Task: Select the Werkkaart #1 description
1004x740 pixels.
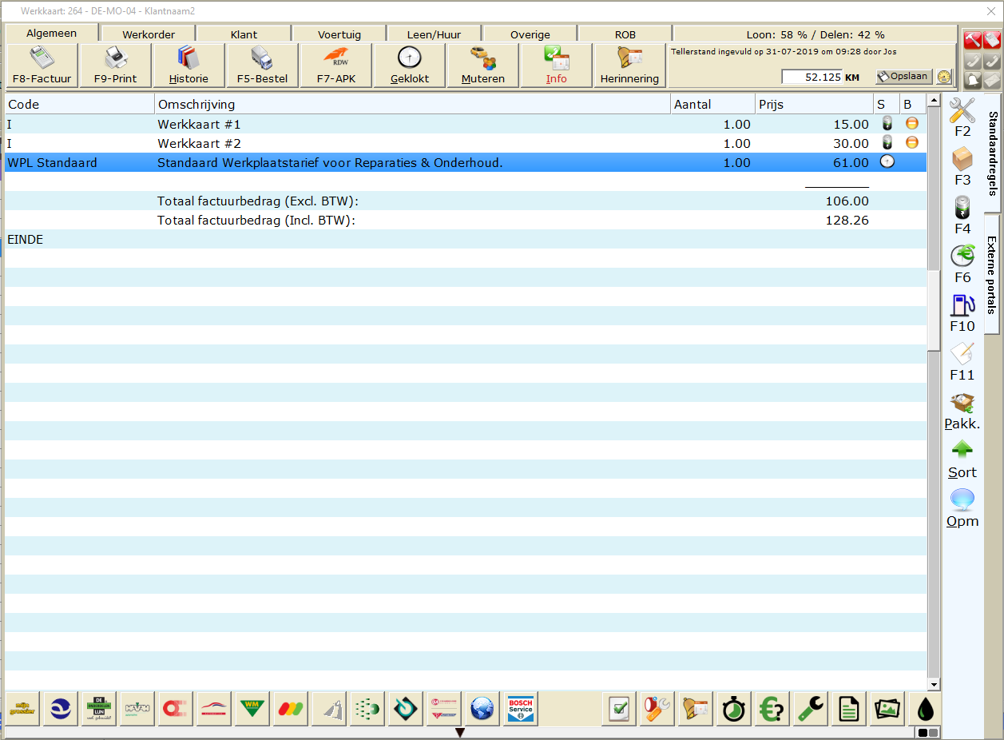Action: (199, 125)
